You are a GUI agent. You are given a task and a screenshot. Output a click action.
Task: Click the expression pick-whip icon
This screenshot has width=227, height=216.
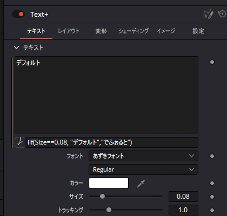(x=20, y=142)
